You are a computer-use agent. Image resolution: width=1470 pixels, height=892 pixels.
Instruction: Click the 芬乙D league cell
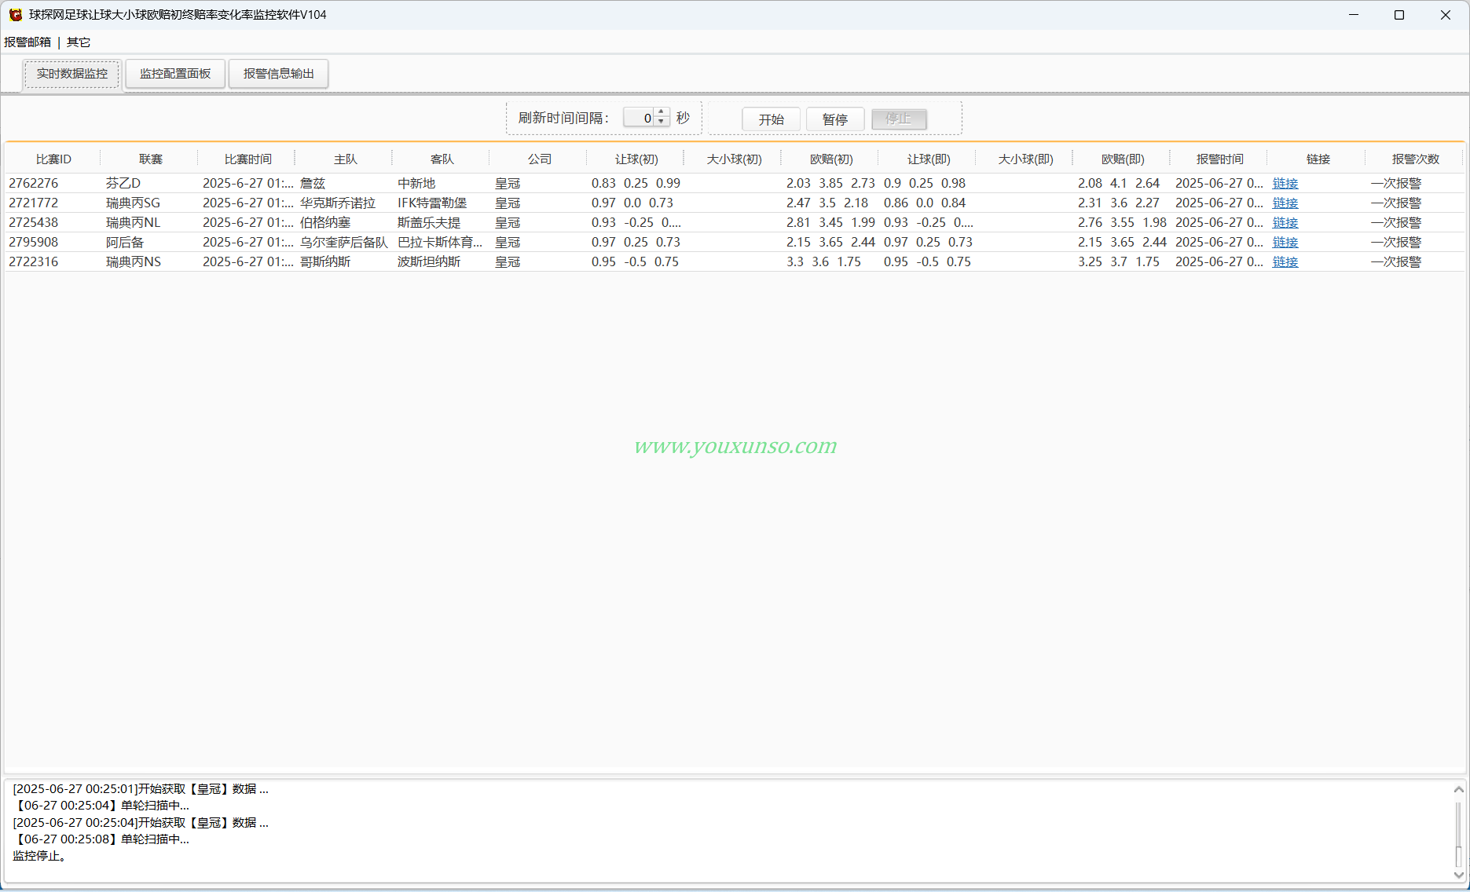[x=123, y=184]
